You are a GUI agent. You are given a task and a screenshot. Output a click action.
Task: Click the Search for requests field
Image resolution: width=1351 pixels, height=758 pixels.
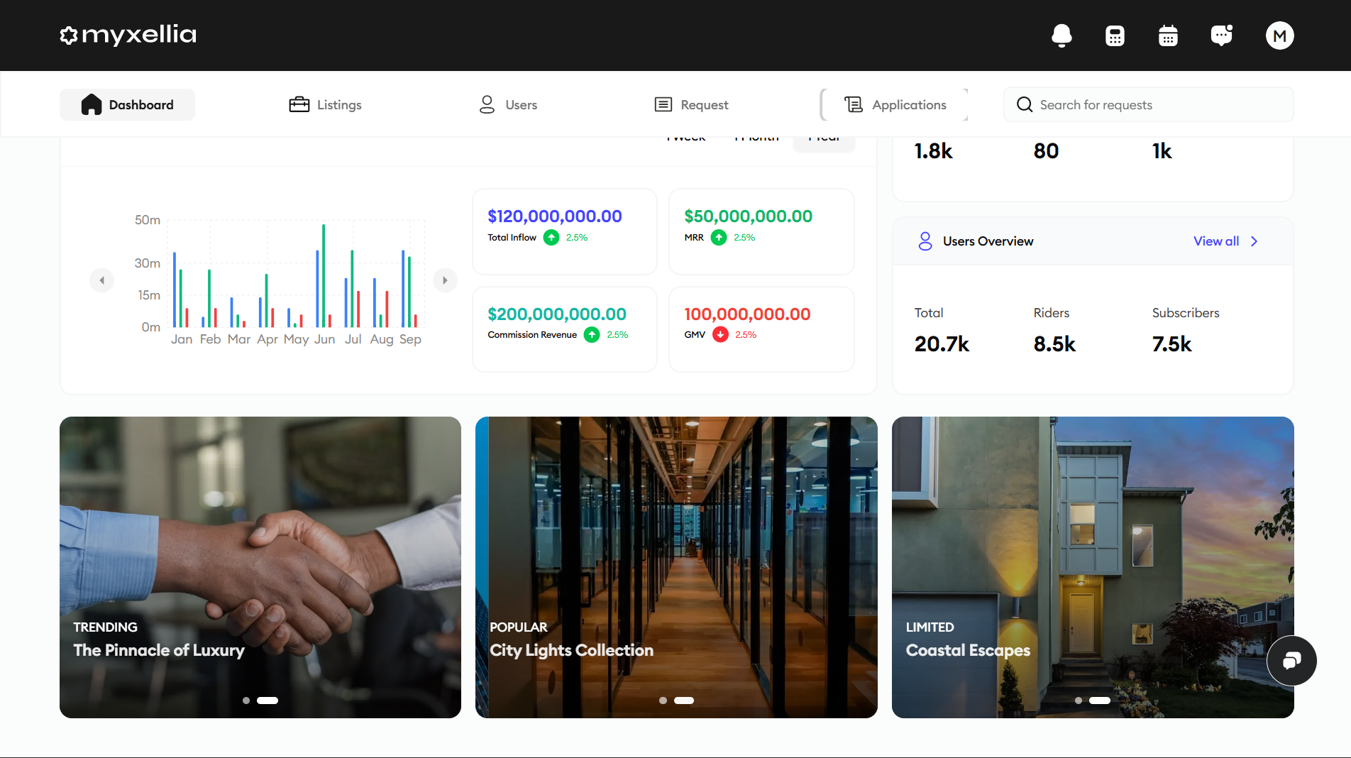[1149, 104]
